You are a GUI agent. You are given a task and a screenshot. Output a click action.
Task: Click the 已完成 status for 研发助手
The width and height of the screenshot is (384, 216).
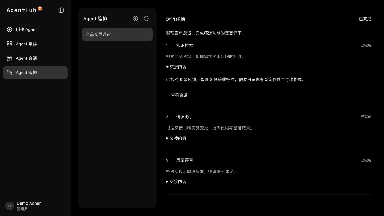(x=366, y=117)
